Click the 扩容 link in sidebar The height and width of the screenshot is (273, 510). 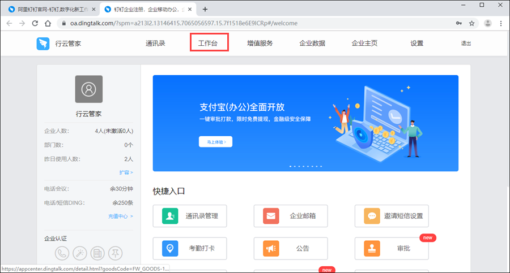tap(126, 172)
